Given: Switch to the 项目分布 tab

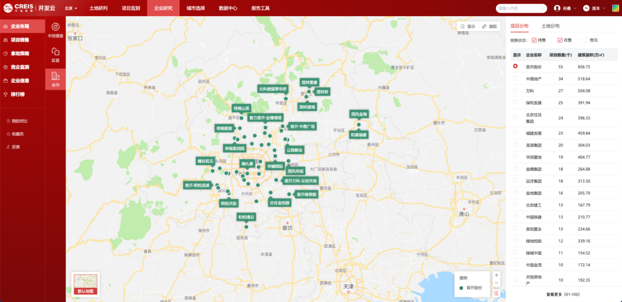Looking at the screenshot, I should tap(519, 26).
